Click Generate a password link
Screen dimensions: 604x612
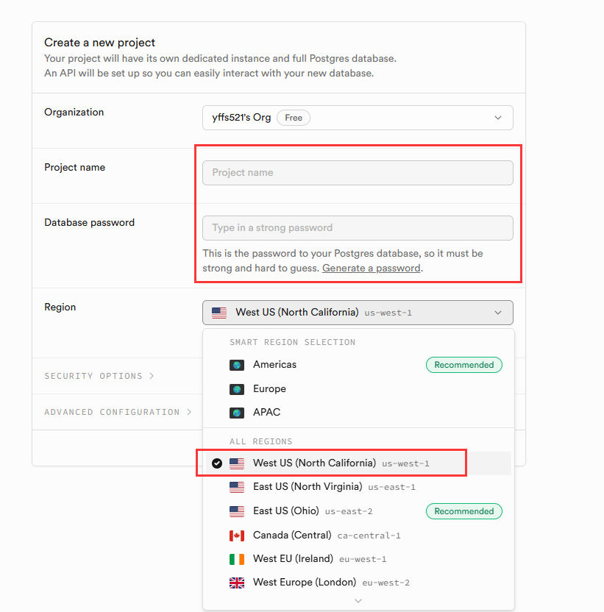click(371, 268)
